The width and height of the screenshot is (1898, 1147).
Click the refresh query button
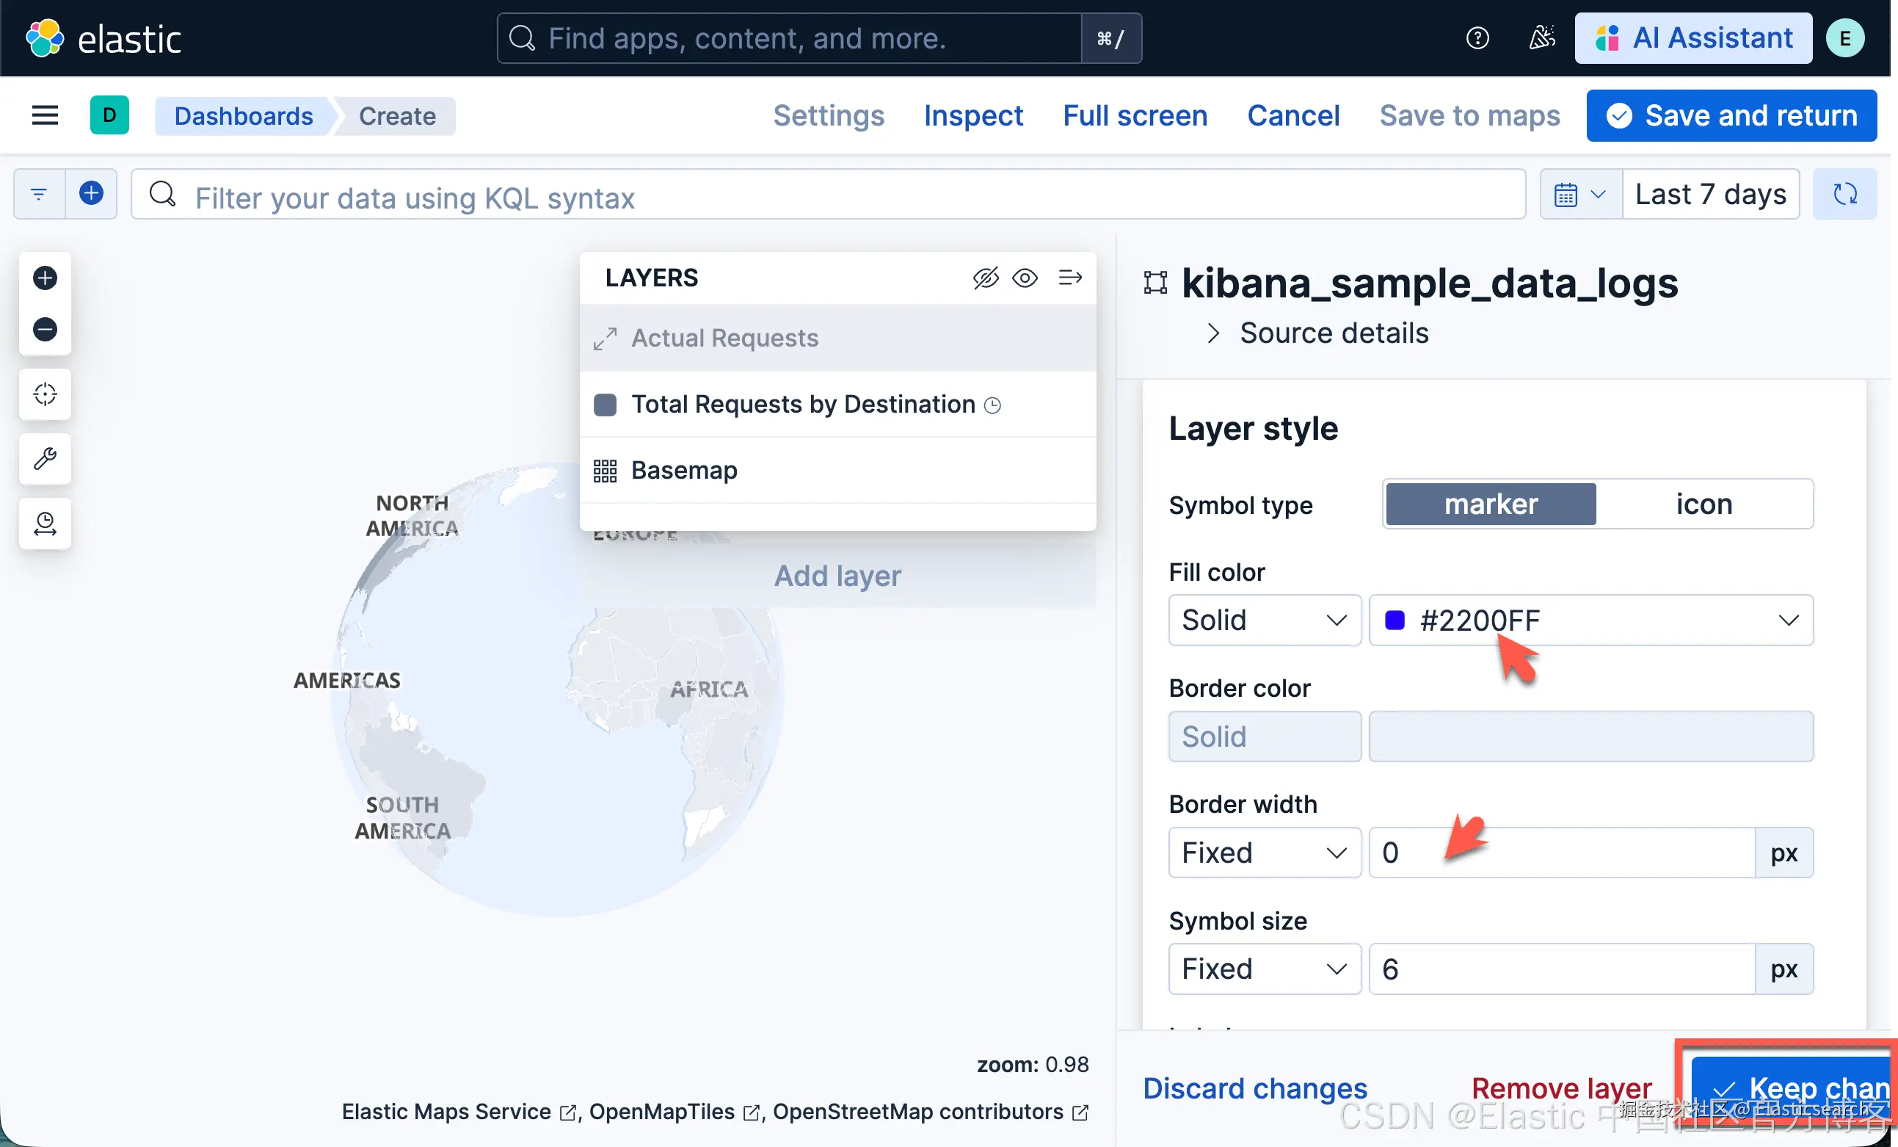coord(1844,195)
